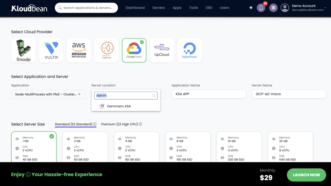Viewport: 331px width, 186px height.
Task: Select the 2 GB memory server size
Action: [x=85, y=147]
